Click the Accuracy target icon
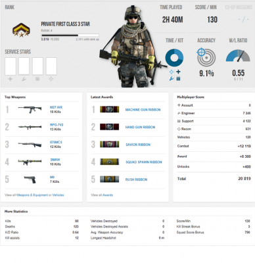Screen dimensions: 255x263 (206, 57)
